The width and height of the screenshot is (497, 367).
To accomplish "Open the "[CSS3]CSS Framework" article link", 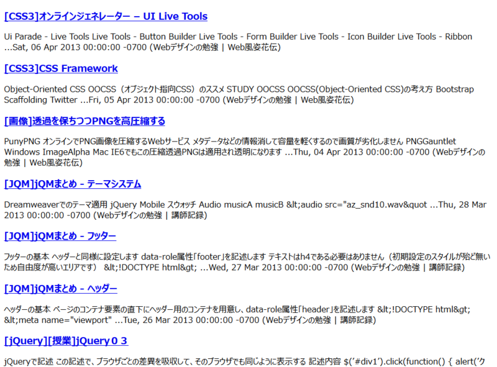I will click(x=61, y=68).
